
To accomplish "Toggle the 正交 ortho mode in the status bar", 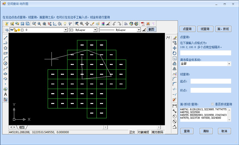I will (132, 132).
